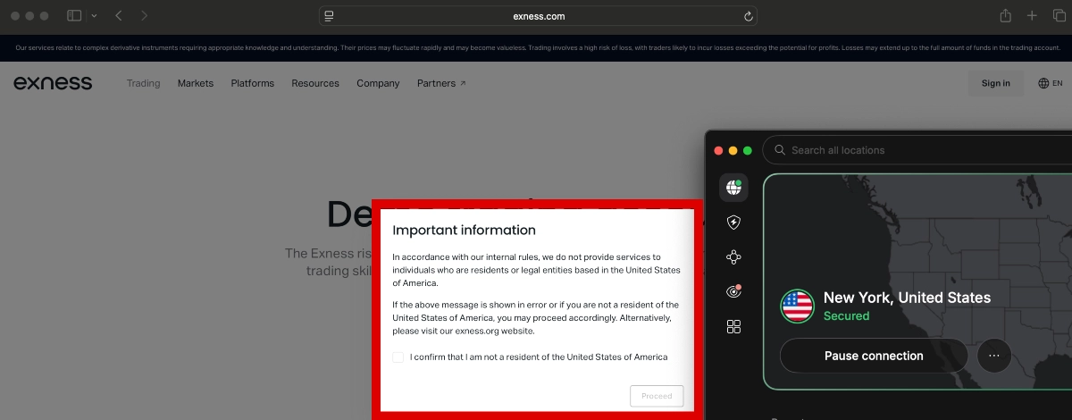Image resolution: width=1072 pixels, height=420 pixels.
Task: Open the Trading menu
Action: point(143,83)
